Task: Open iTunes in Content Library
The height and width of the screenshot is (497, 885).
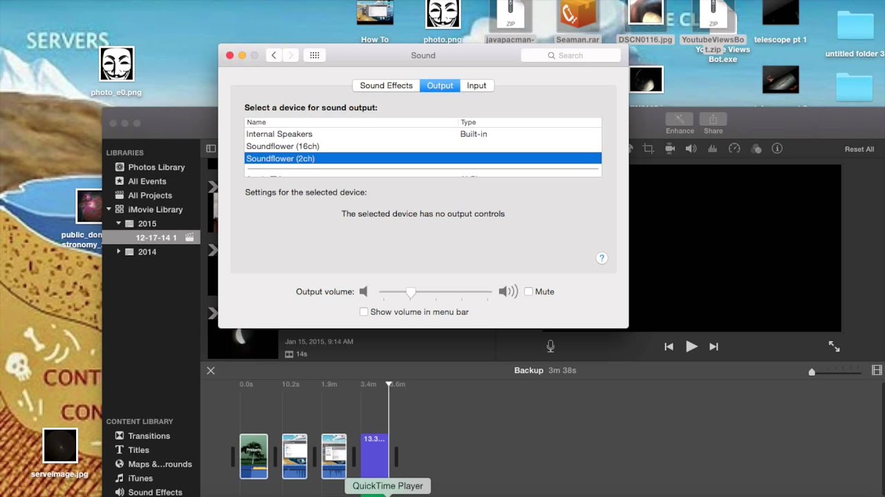Action: coord(140,478)
